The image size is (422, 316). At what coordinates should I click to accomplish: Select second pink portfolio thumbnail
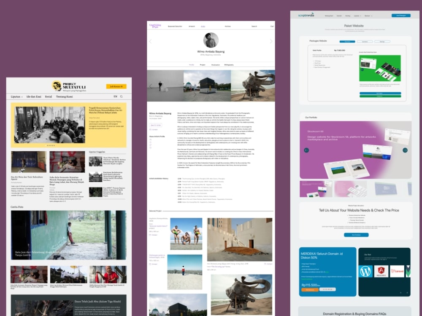351,189
